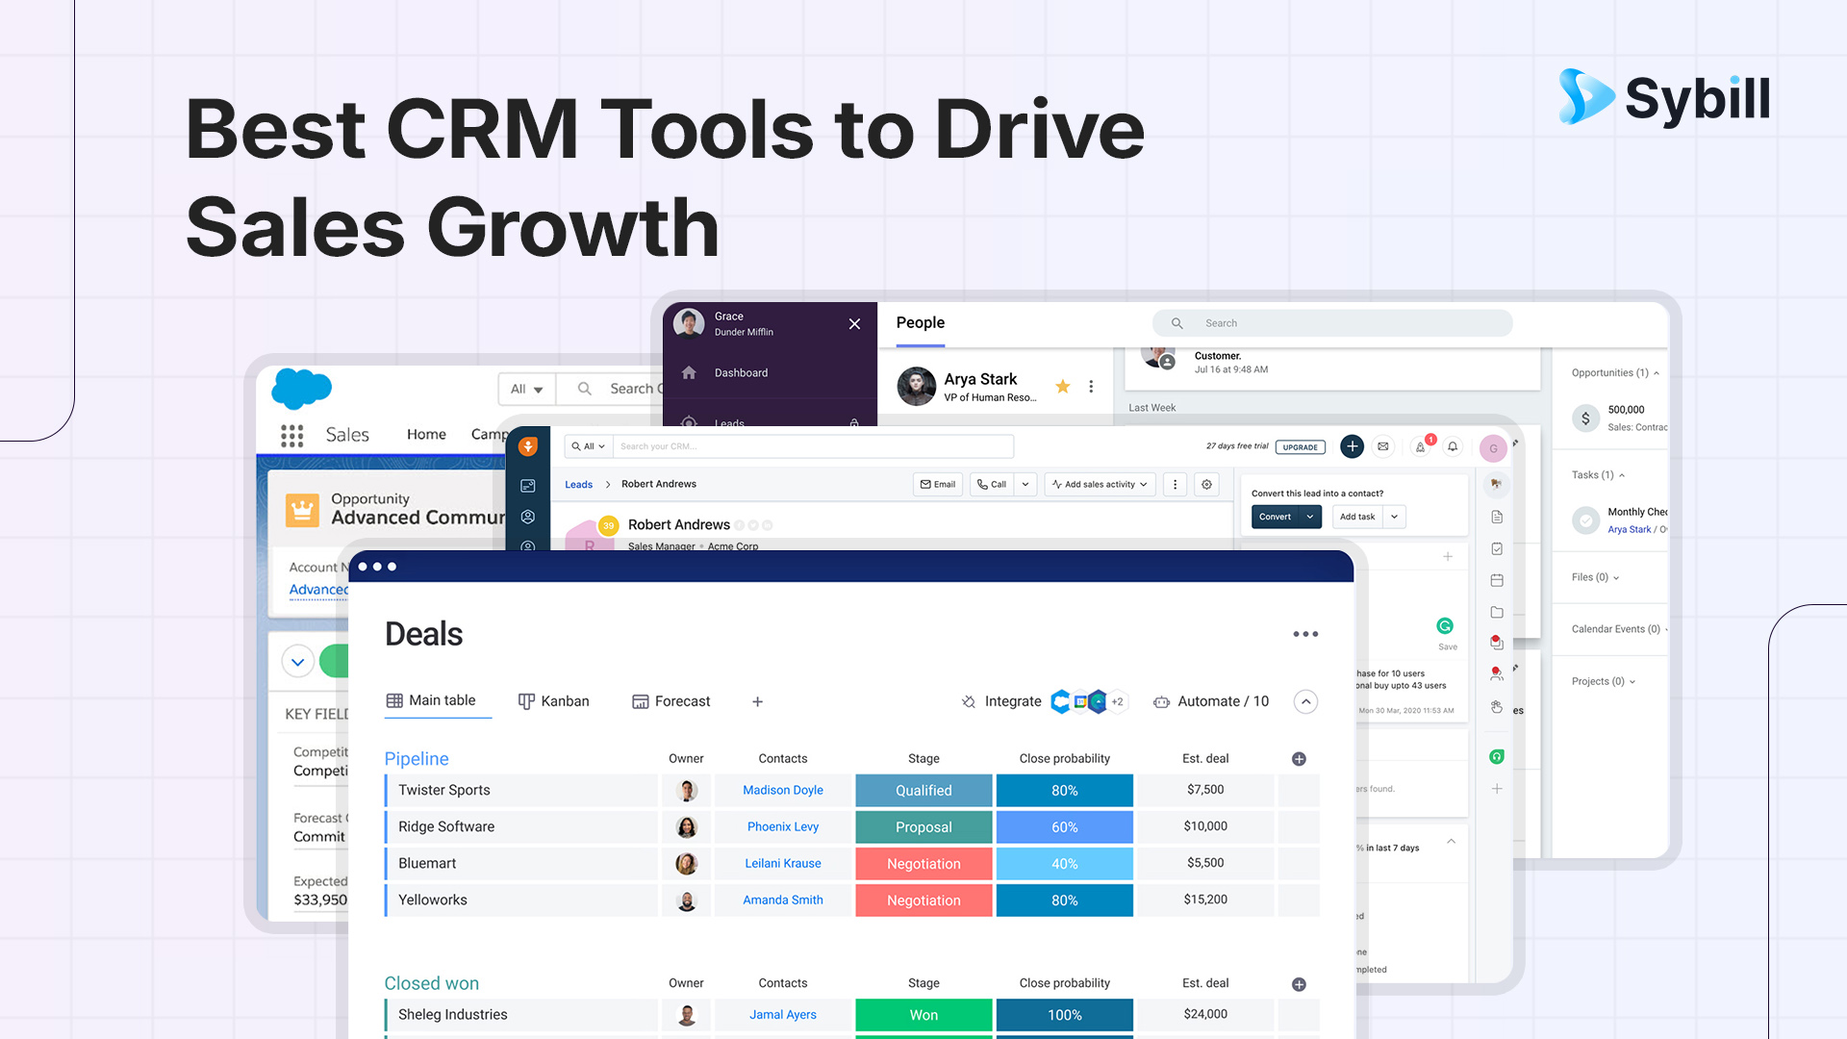Open the People tab
This screenshot has height=1039, width=1847.
[921, 323]
